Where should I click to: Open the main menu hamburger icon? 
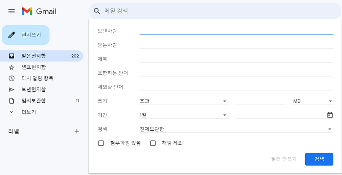tap(12, 11)
